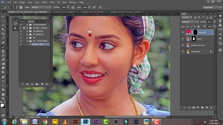This screenshot has height=125, width=223.
Task: Select the Color Fill 1 layer mask thumbnail
Action: [195, 32]
